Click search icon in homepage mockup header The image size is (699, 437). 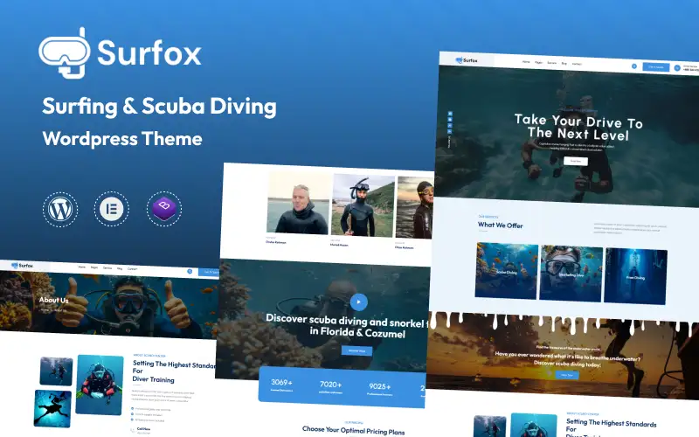[634, 66]
